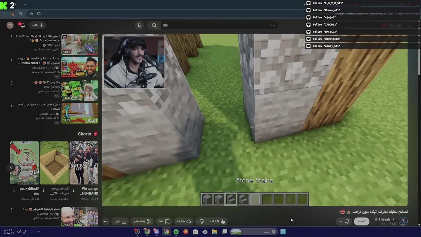Open the peakyblinders Short thumbnail
The height and width of the screenshot is (237, 421).
point(24,163)
